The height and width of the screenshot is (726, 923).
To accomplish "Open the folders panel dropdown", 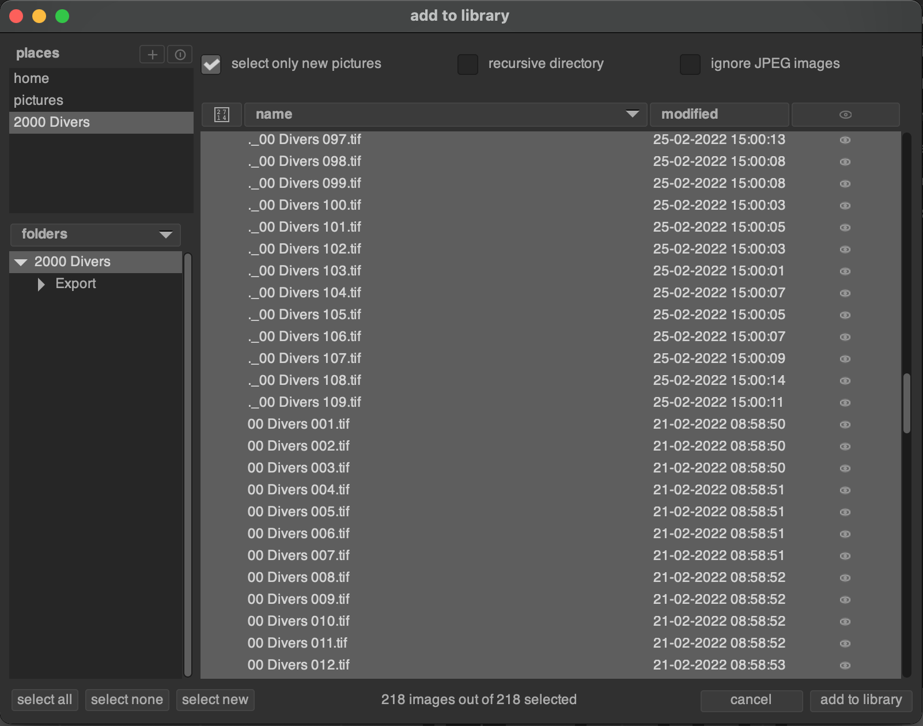I will [x=167, y=235].
